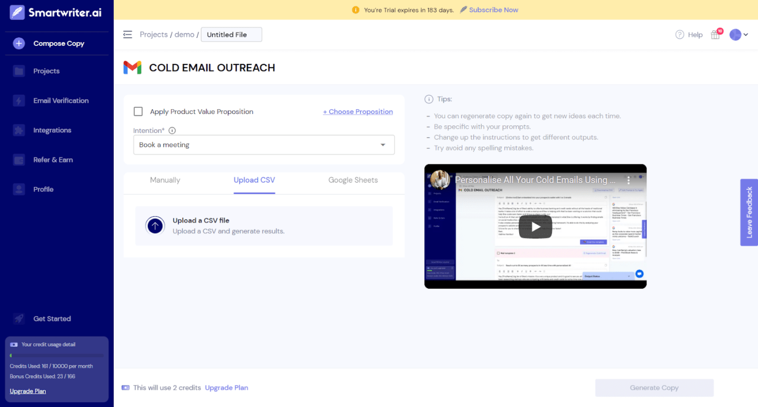Check Apply Product Value Proposition checkbox
Viewport: 758px width, 407px height.
pyautogui.click(x=138, y=111)
